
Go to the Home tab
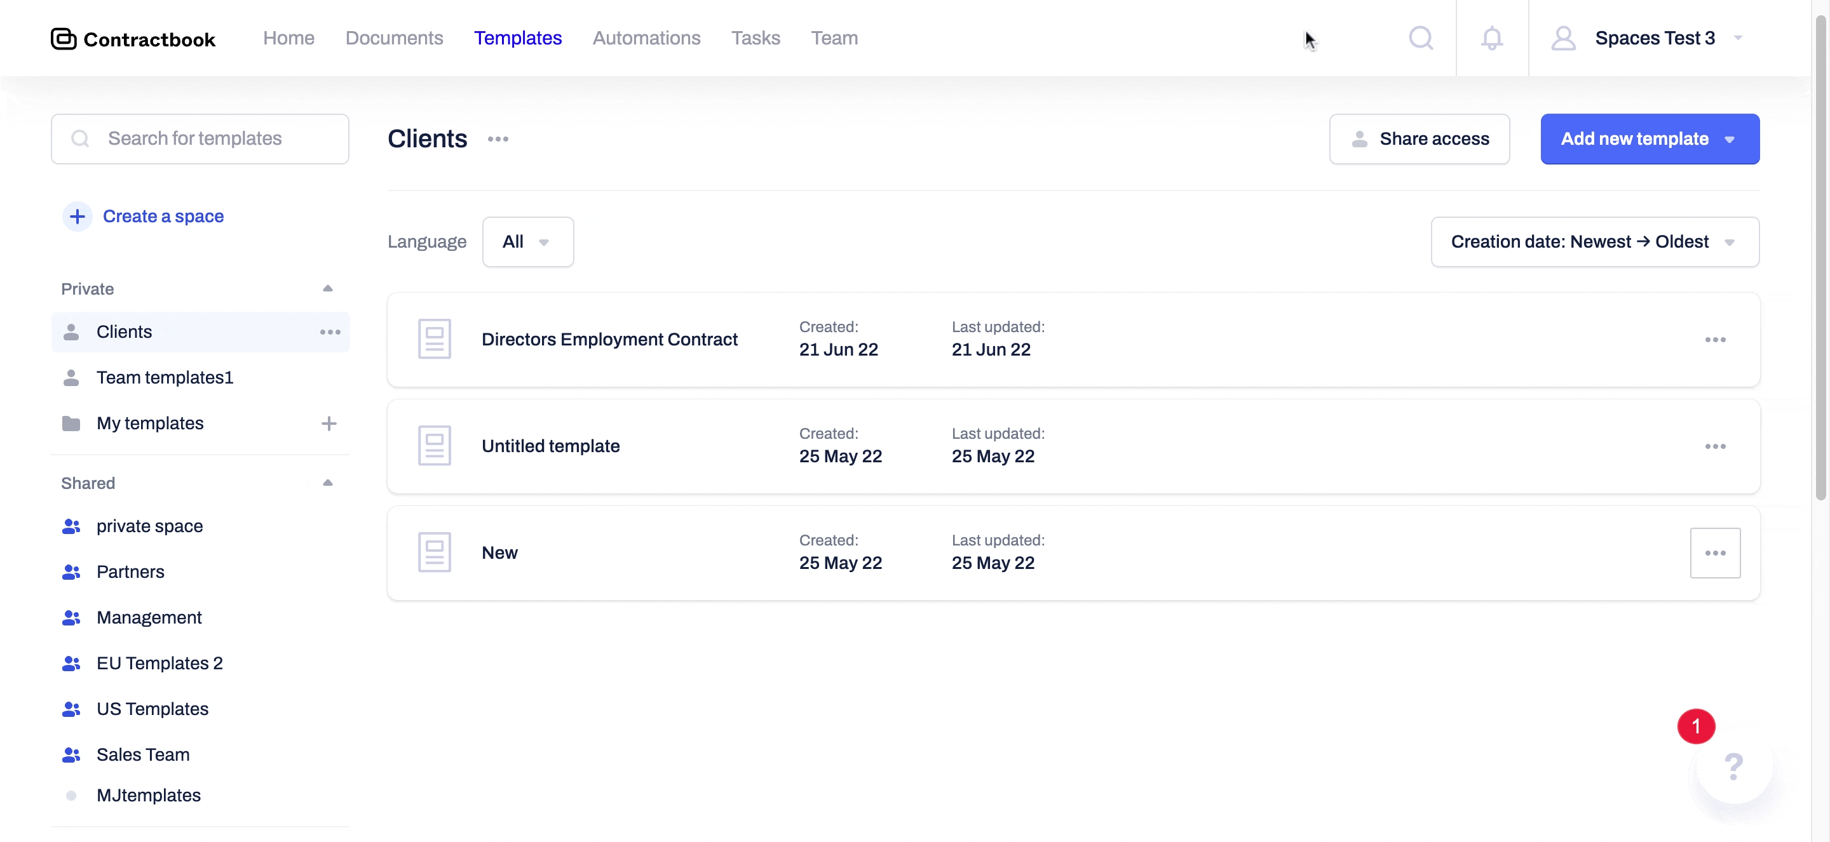[x=288, y=37]
